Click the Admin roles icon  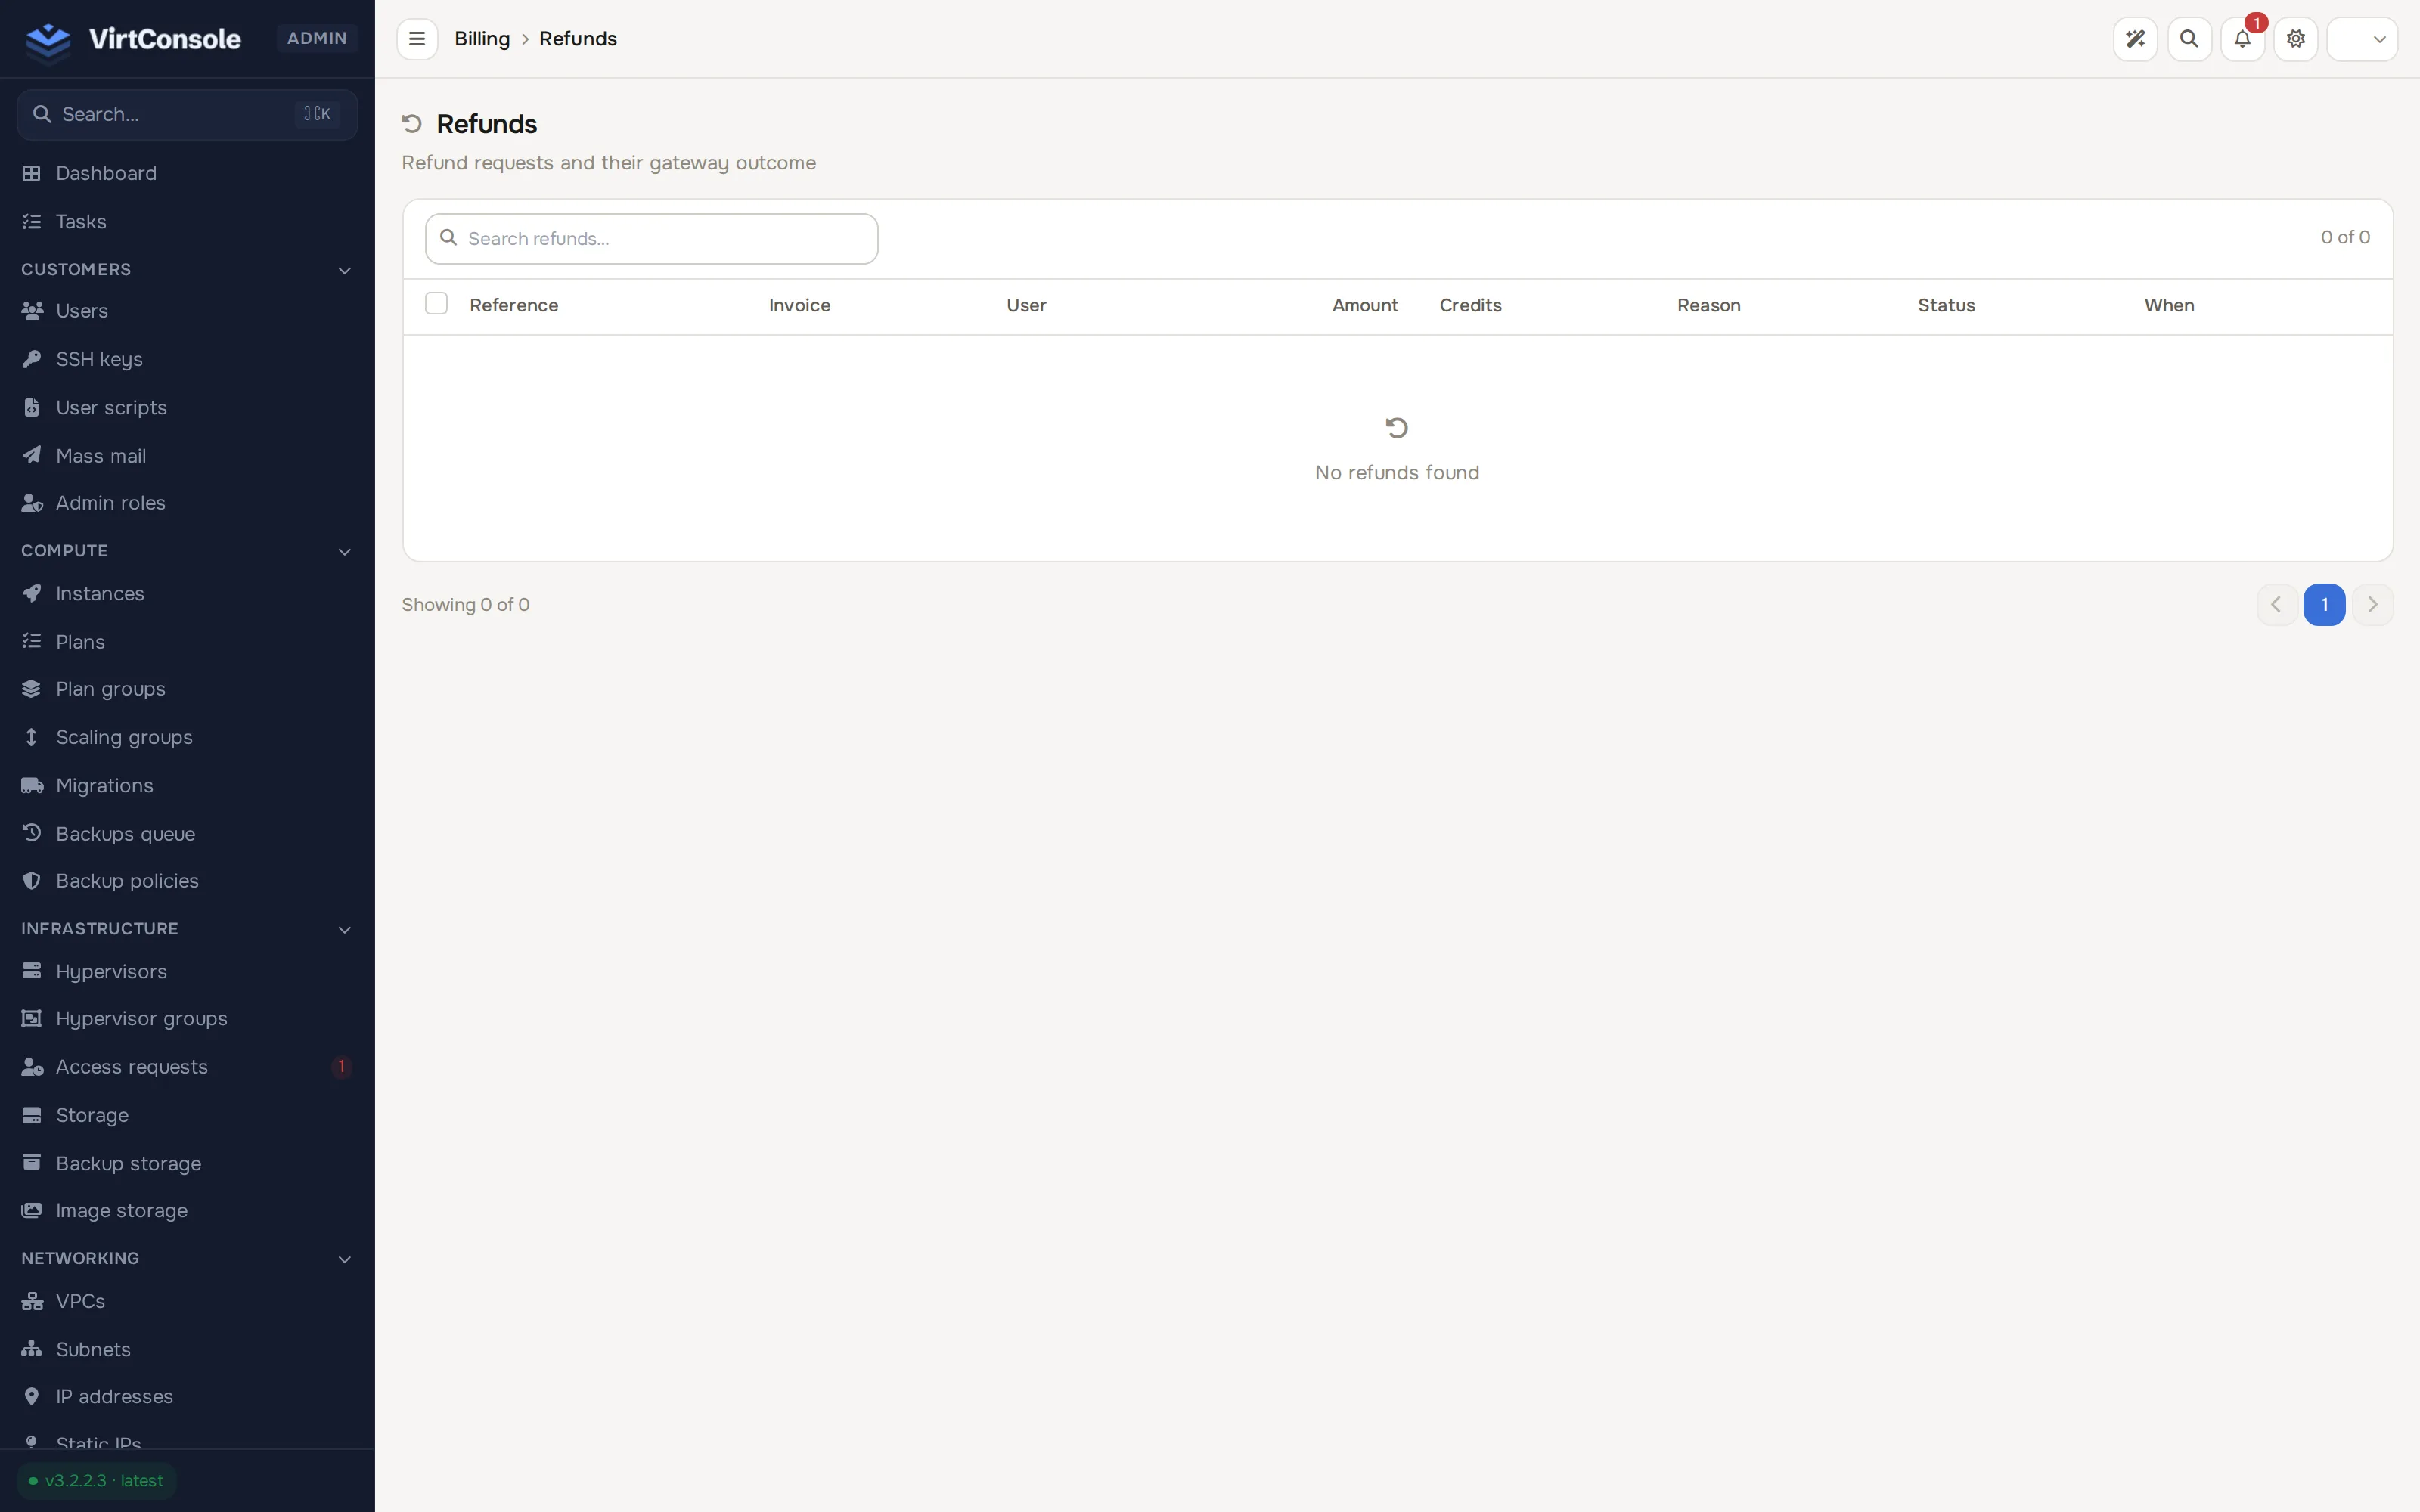[x=32, y=503]
